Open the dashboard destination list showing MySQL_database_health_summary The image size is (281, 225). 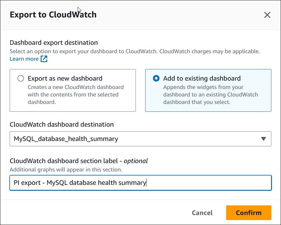[140, 138]
